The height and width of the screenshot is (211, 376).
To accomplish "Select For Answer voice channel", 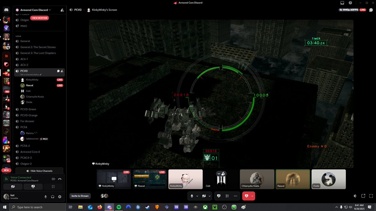I will (39, 121).
